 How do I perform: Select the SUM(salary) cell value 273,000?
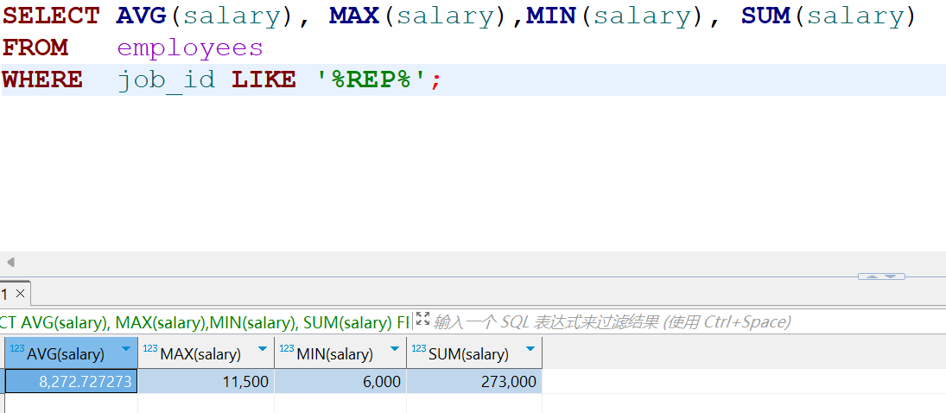pos(474,381)
